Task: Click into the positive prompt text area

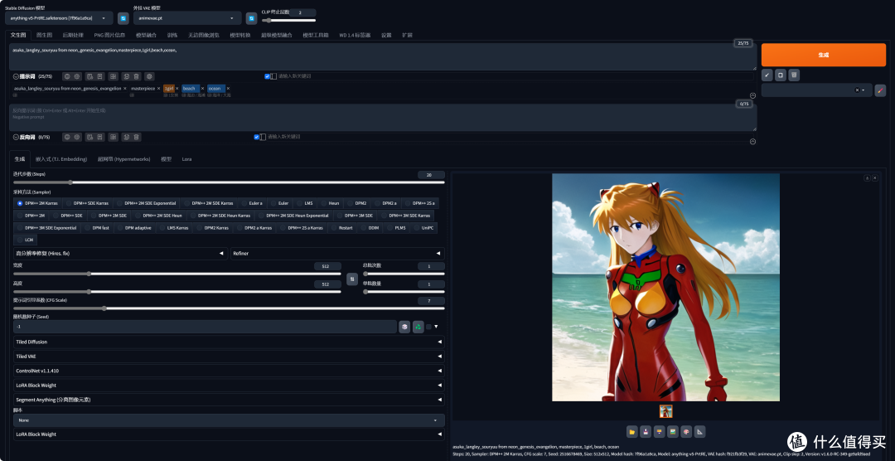Action: [382, 56]
